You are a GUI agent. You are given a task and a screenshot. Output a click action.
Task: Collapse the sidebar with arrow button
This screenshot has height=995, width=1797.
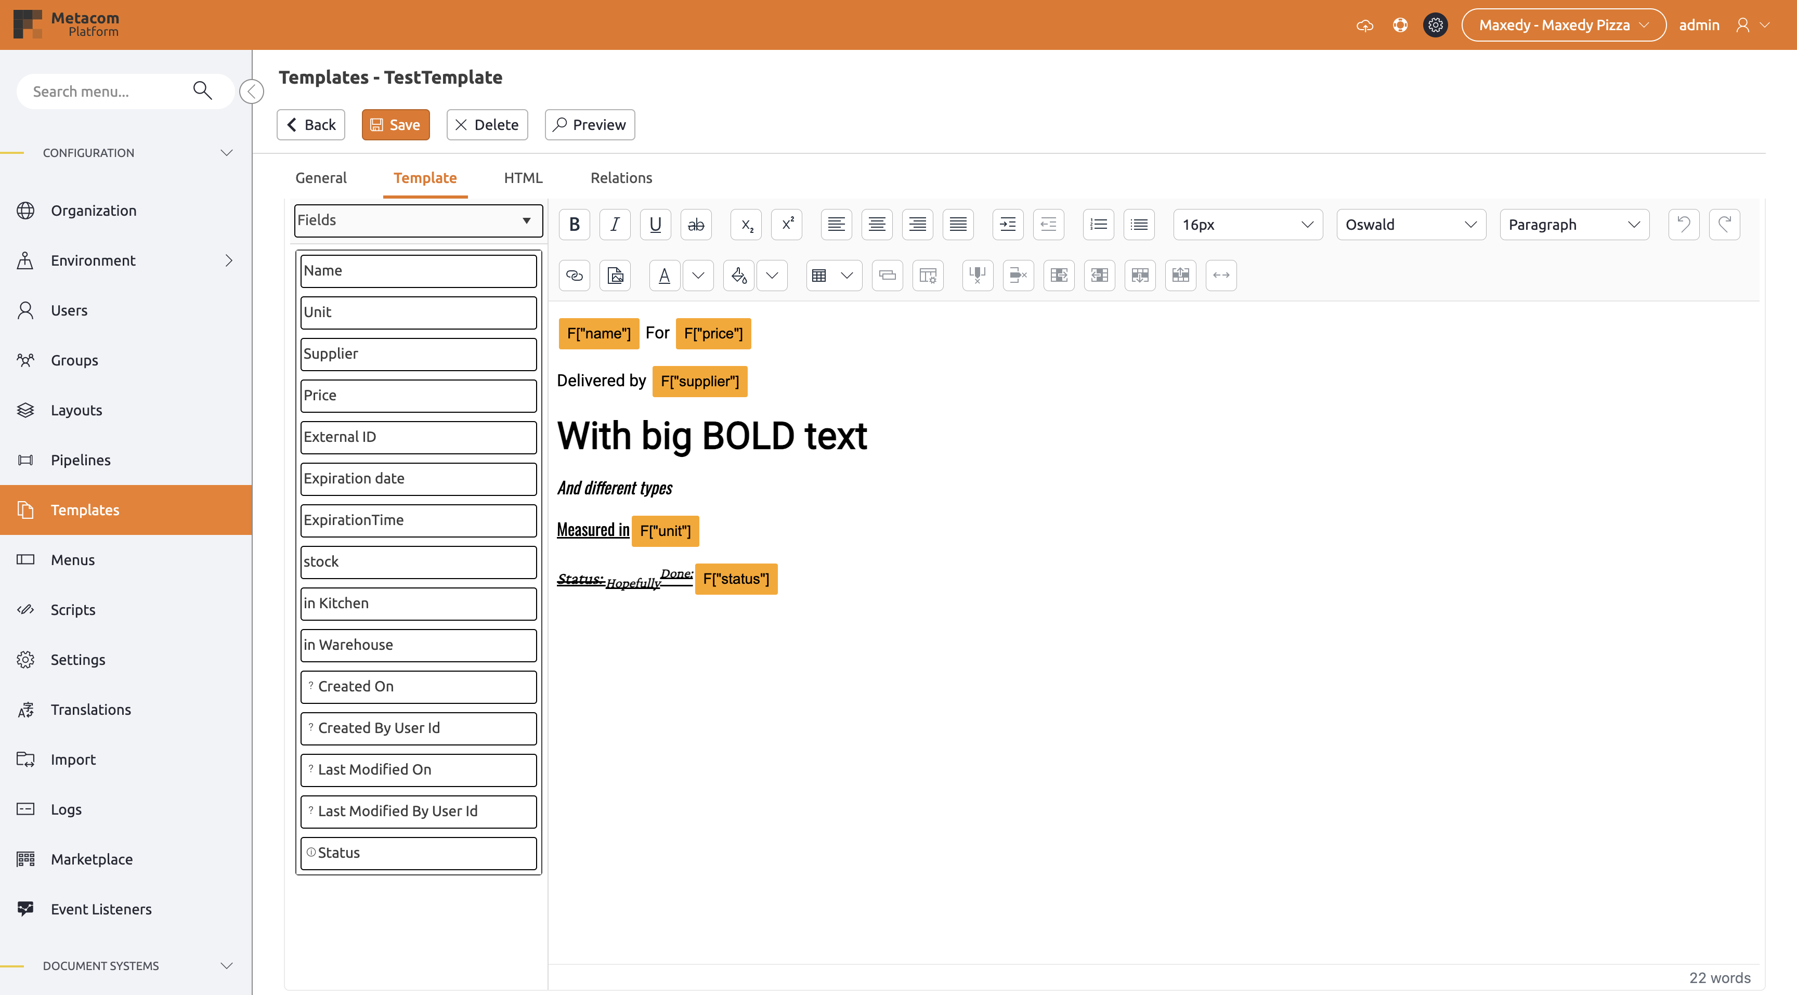point(251,91)
